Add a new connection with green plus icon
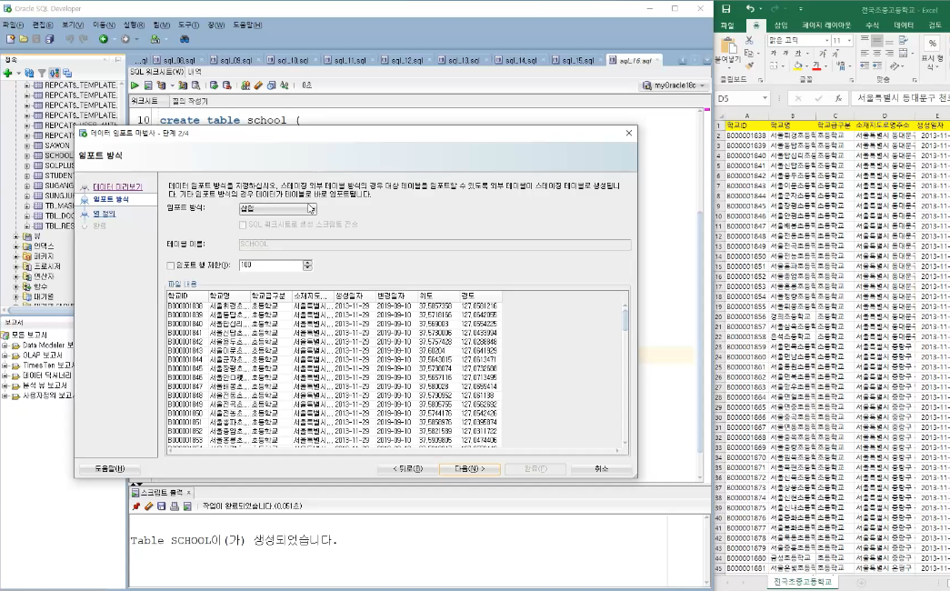This screenshot has width=950, height=591. (8, 73)
